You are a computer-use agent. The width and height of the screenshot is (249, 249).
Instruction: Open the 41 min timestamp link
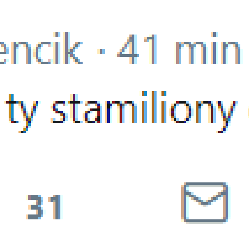(179, 49)
